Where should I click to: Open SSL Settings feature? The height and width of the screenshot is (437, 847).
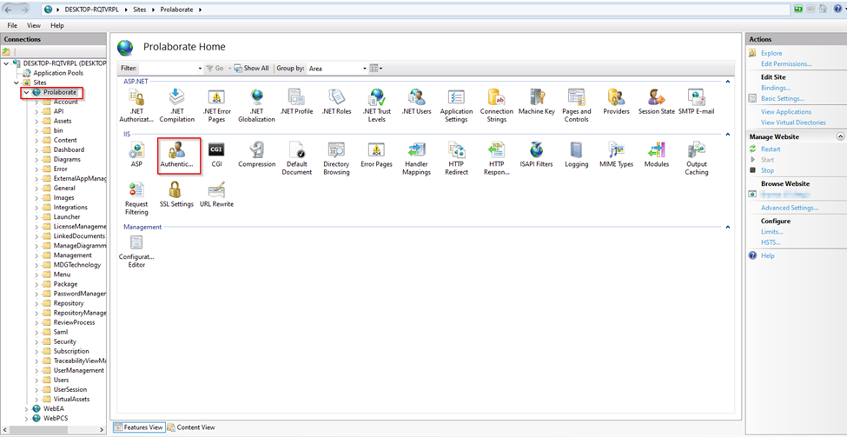(x=176, y=195)
